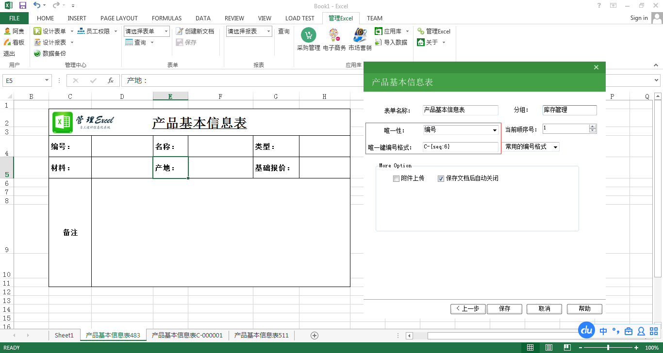Click 导入数据 import data icon
The image size is (663, 353).
click(379, 42)
